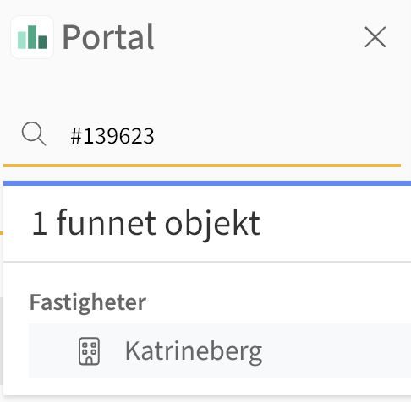Click the '1 funnet objekt' results heading

[x=145, y=224]
